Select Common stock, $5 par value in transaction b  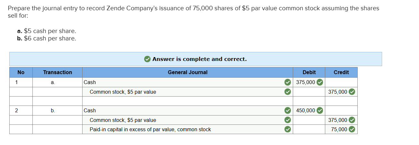click(123, 120)
